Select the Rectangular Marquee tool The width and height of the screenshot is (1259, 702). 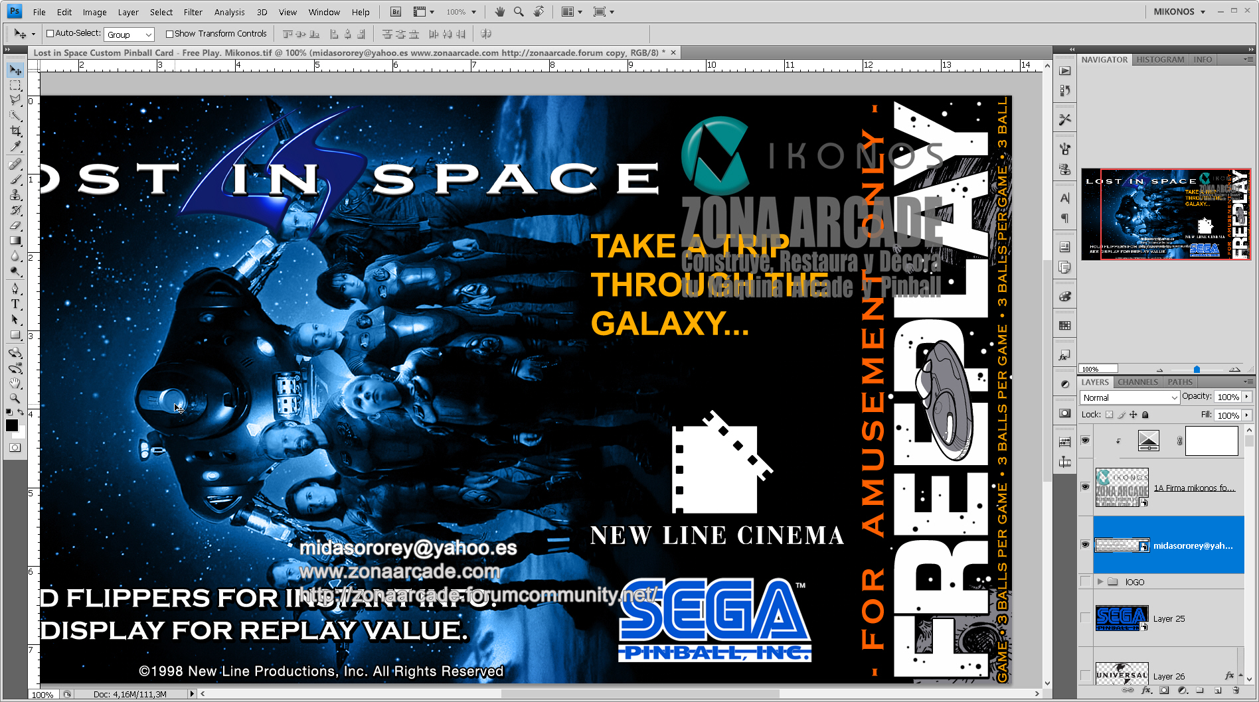click(15, 86)
